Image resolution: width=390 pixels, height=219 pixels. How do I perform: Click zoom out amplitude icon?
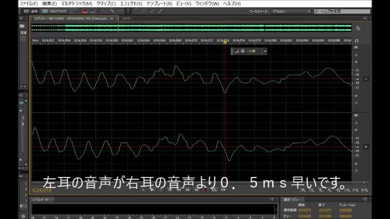(x=312, y=190)
